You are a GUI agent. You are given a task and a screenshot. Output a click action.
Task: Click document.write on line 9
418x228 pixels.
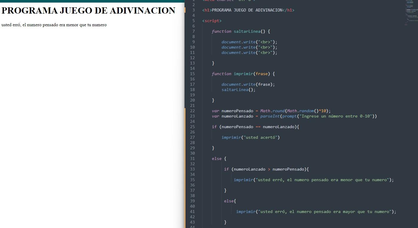coord(249,42)
